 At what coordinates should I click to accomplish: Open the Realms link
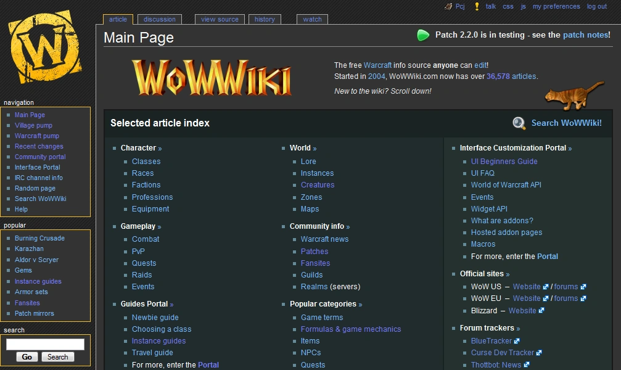click(x=315, y=287)
